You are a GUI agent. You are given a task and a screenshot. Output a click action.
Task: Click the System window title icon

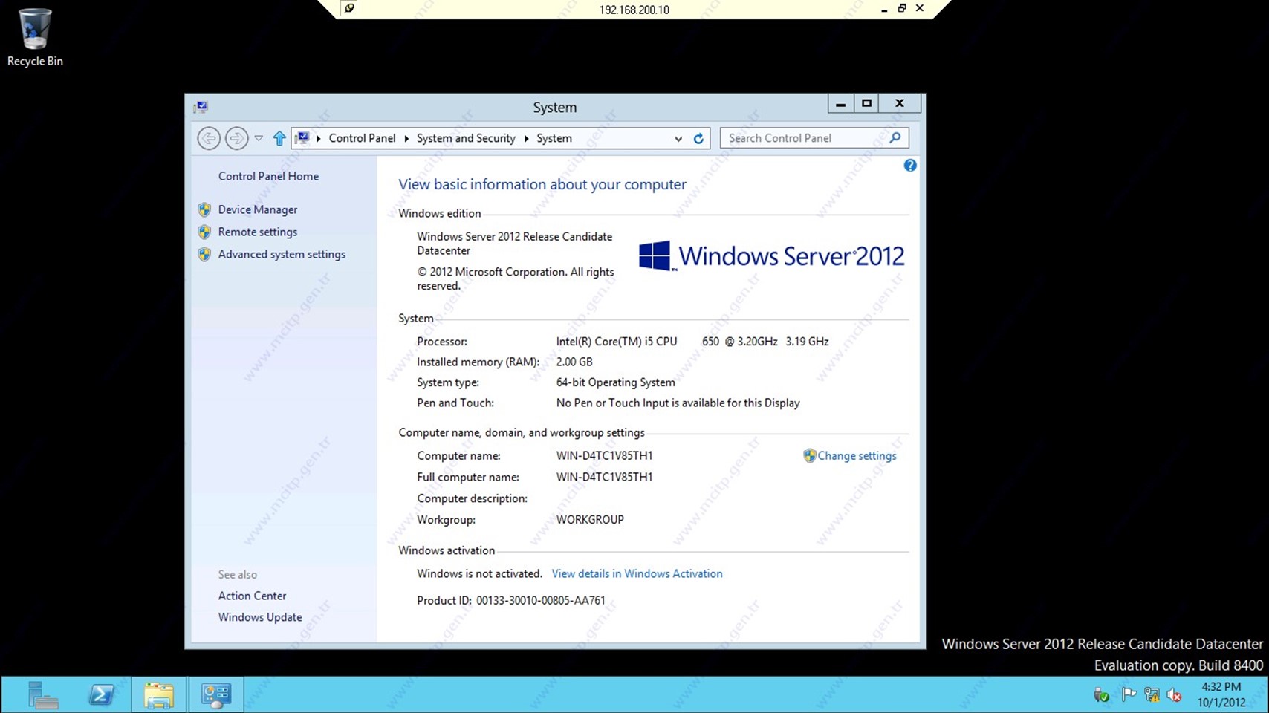(x=201, y=107)
